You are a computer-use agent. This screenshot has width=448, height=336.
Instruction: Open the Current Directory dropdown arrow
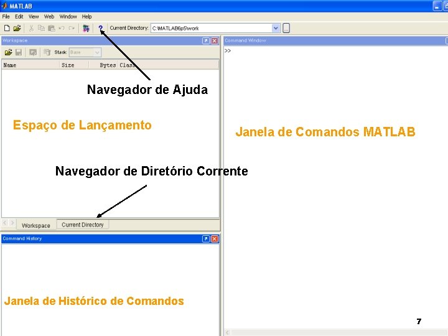click(276, 28)
